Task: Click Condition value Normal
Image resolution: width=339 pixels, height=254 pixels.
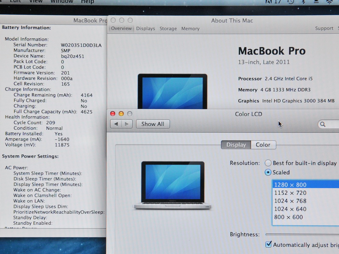Action: 54,128
